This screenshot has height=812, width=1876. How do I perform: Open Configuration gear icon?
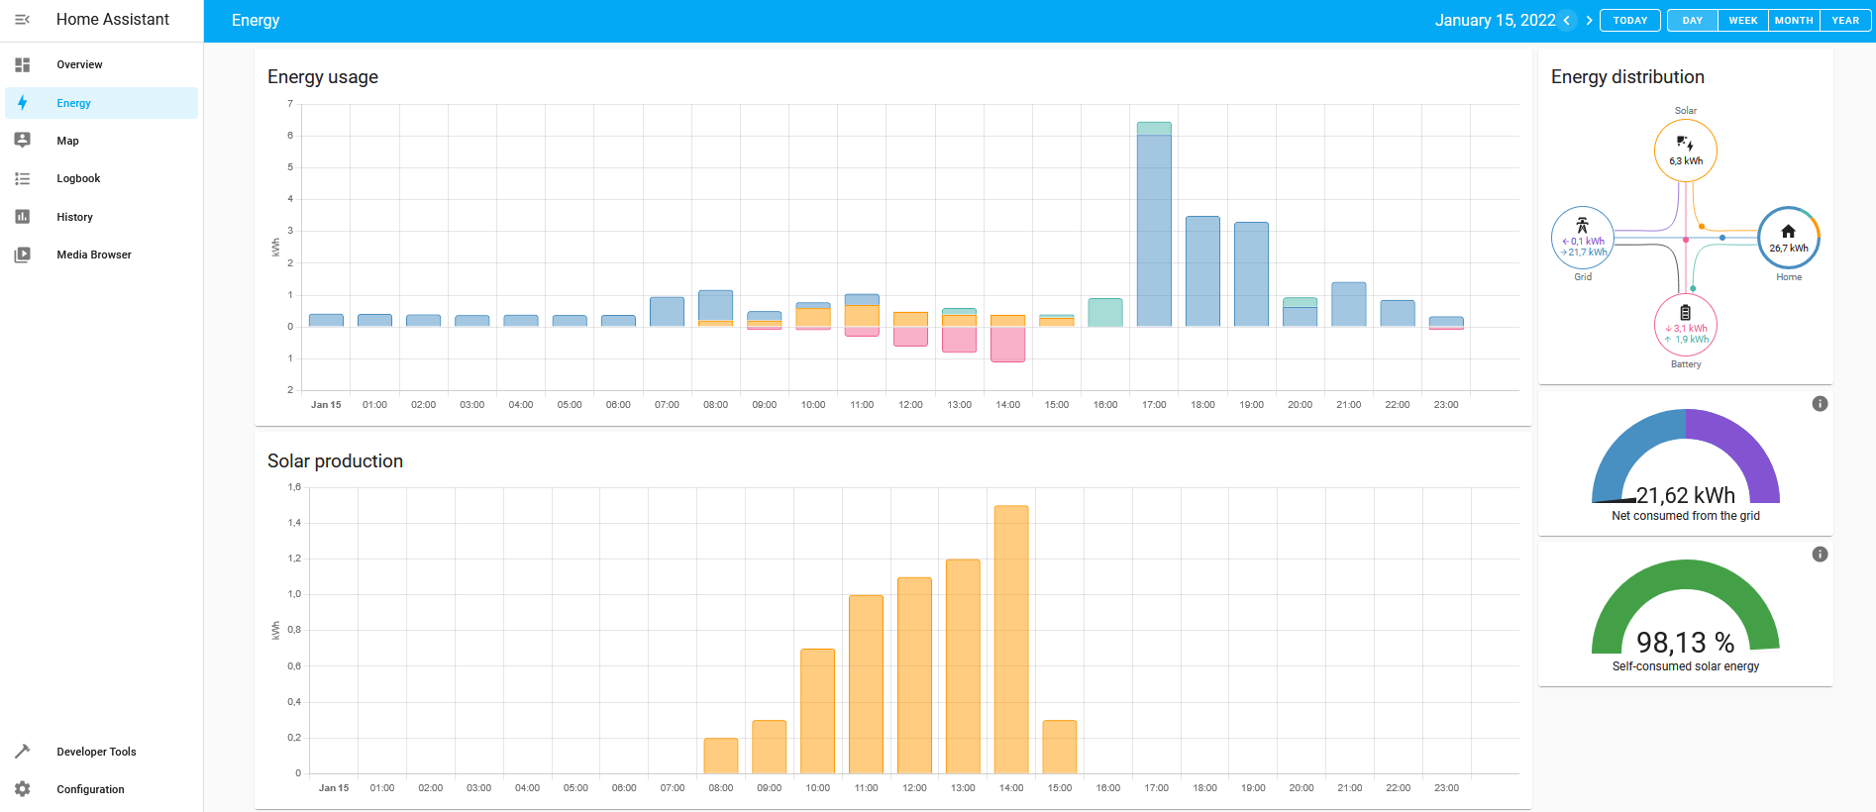point(22,789)
